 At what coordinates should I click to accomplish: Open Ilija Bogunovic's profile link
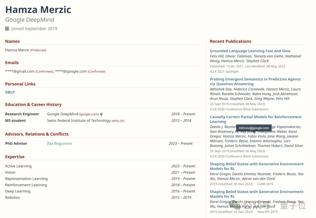click(x=60, y=144)
